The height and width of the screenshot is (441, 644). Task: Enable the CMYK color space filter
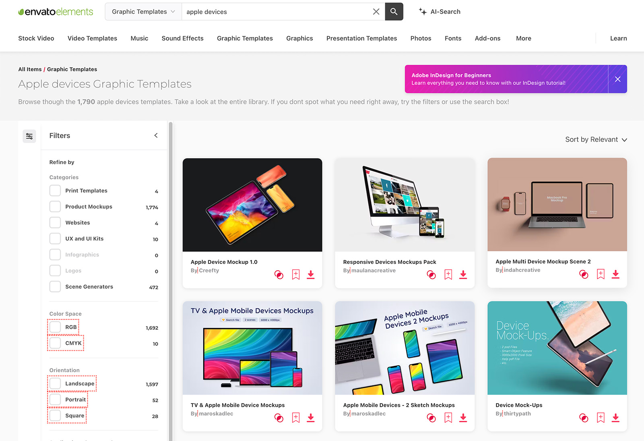(x=55, y=343)
